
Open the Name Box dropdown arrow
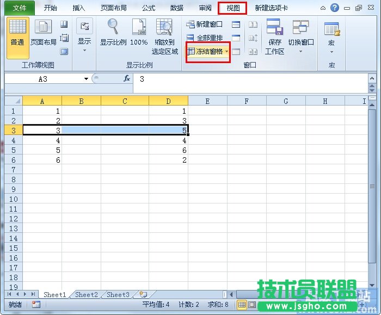coord(86,79)
